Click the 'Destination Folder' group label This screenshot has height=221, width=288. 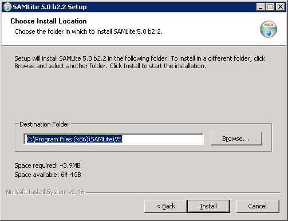(x=45, y=124)
